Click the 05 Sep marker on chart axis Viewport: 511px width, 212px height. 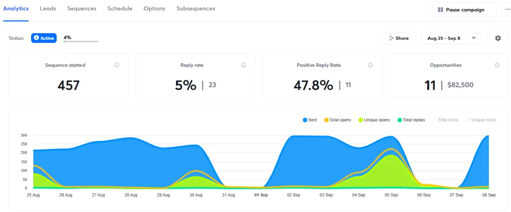[x=391, y=195]
